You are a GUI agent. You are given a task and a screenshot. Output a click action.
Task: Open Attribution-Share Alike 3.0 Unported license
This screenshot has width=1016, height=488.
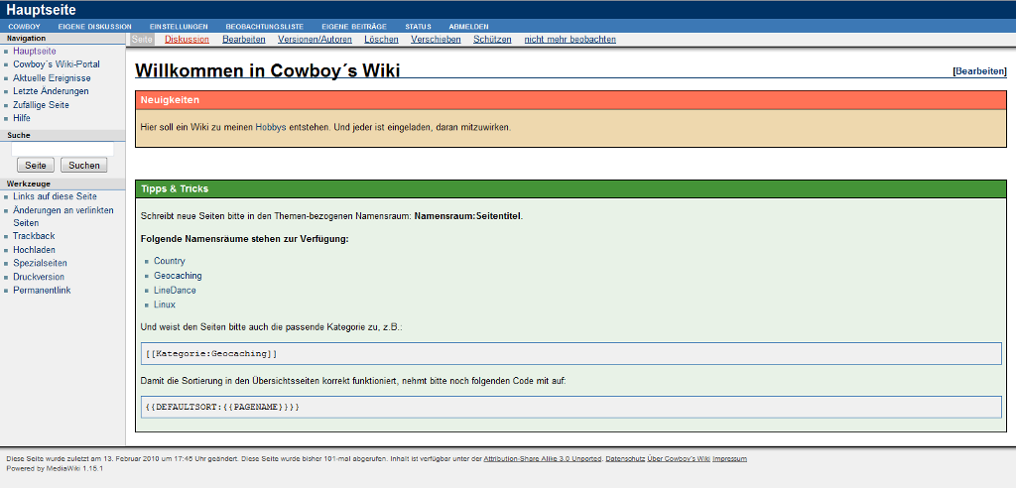click(543, 459)
